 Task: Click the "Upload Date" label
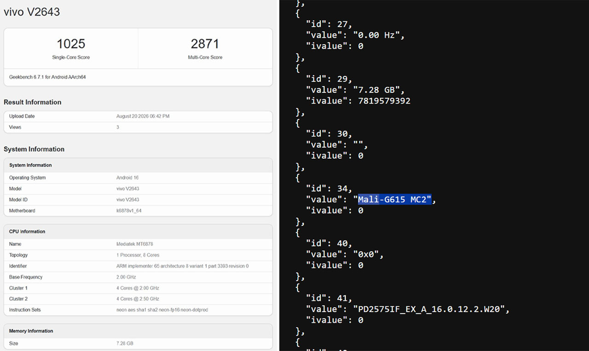(22, 116)
